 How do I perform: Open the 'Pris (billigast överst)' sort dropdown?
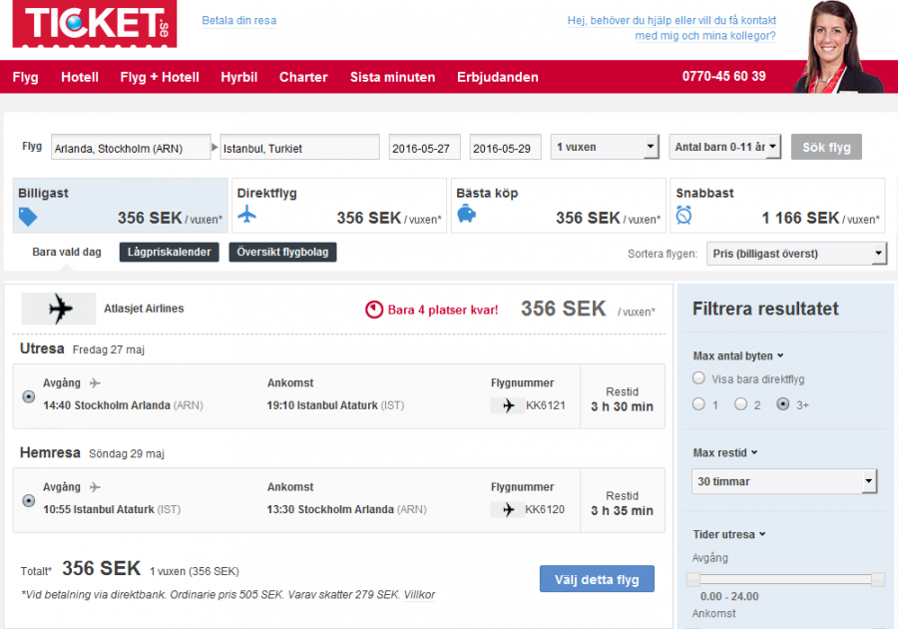(796, 254)
